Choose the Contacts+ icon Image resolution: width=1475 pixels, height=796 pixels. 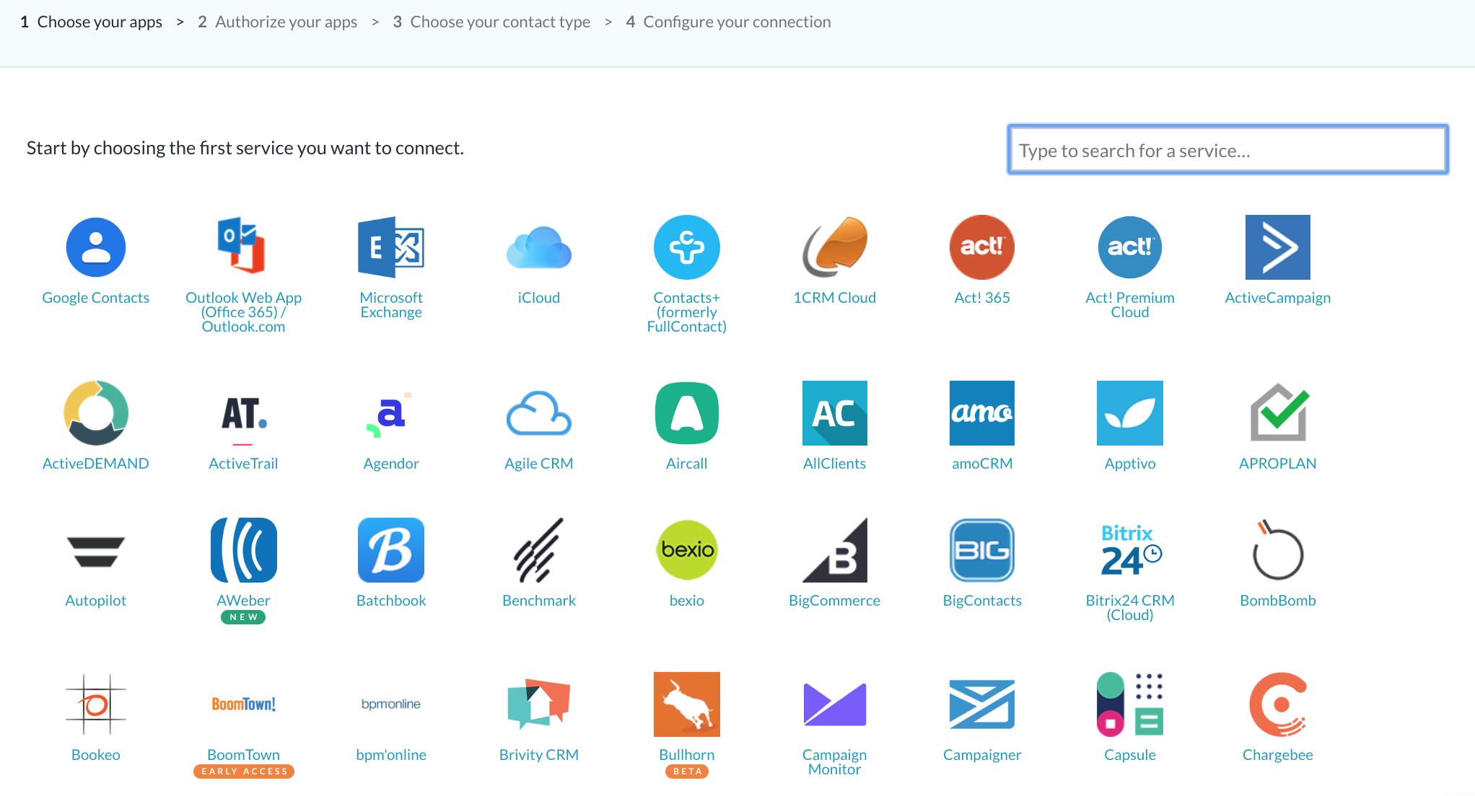687,247
